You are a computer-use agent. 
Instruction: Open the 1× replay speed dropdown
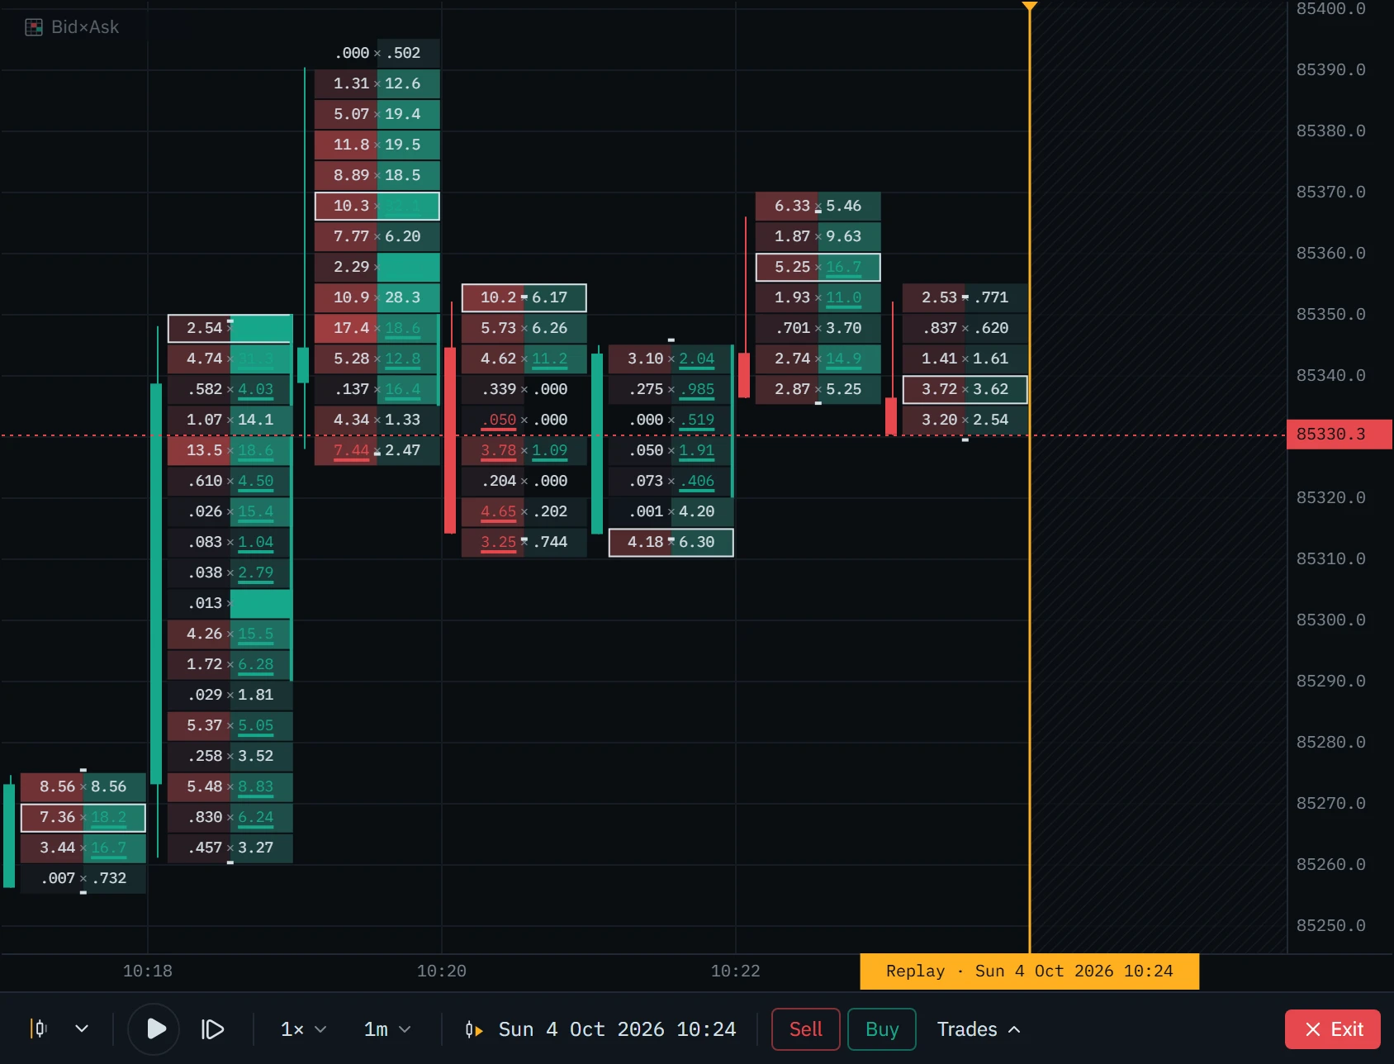click(x=303, y=1029)
